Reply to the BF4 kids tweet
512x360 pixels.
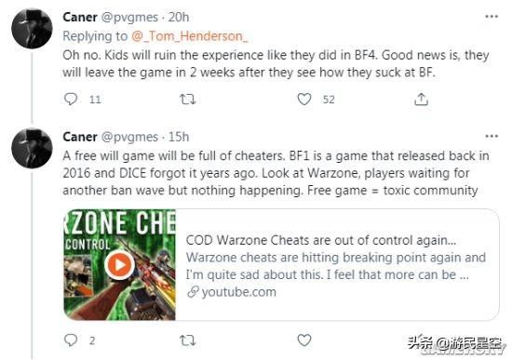pyautogui.click(x=71, y=99)
